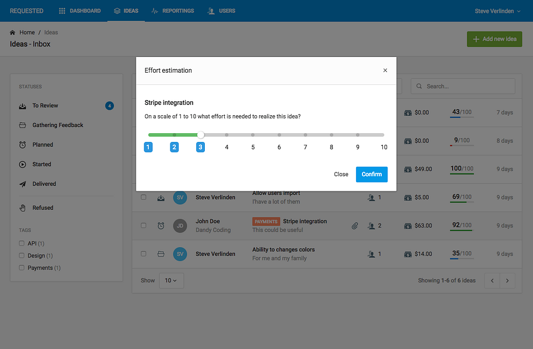The image size is (533, 349).
Task: Click the Refused hand icon
Action: click(x=23, y=208)
